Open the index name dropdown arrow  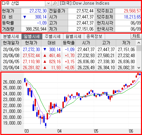coord(48,3)
